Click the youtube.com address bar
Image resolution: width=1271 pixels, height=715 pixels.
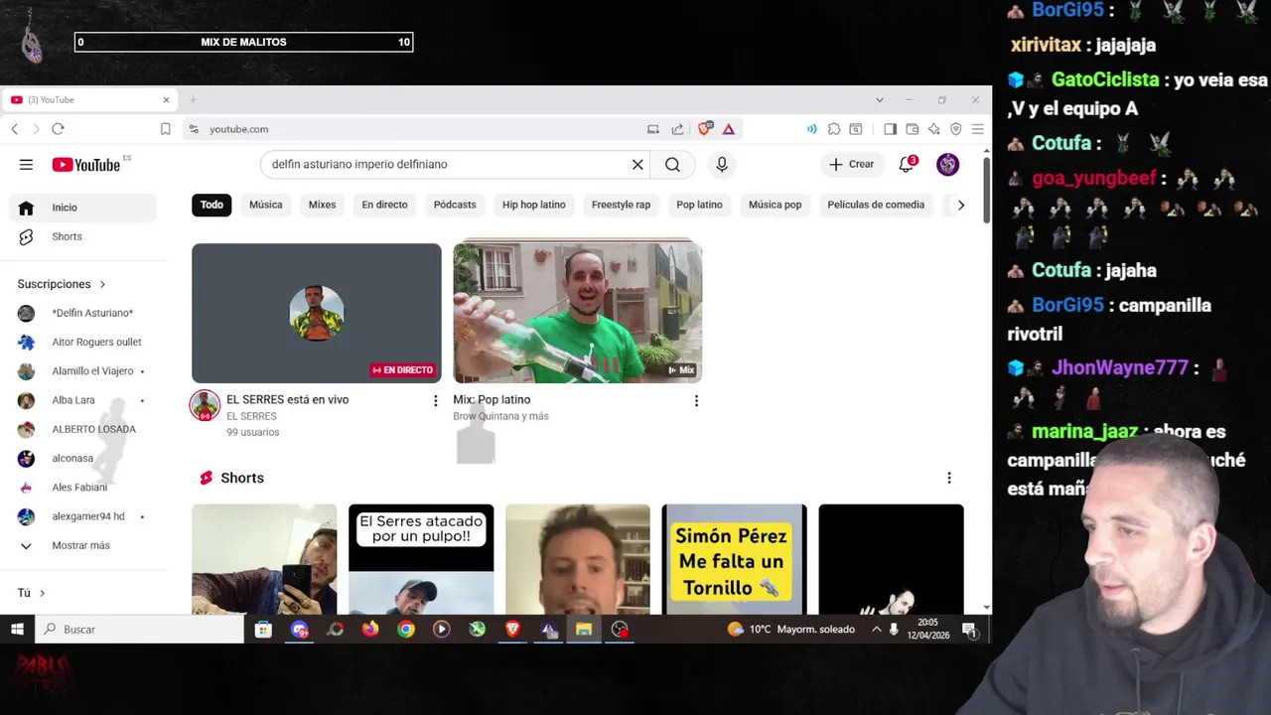[417, 129]
